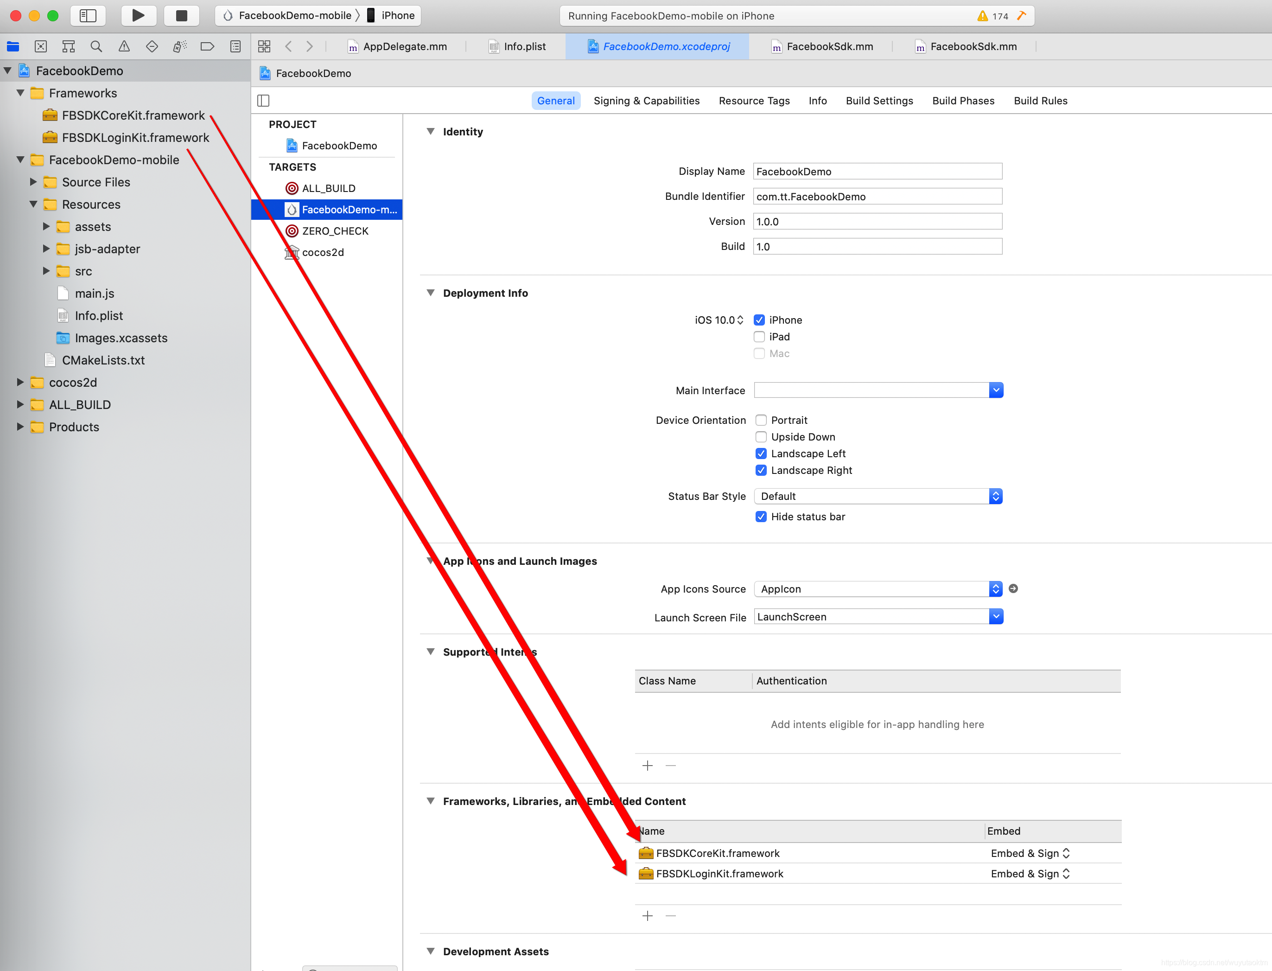The width and height of the screenshot is (1272, 971).
Task: Toggle the targets list sidebar icon
Action: [x=263, y=101]
